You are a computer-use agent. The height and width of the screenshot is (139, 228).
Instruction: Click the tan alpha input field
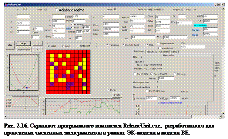151,98
